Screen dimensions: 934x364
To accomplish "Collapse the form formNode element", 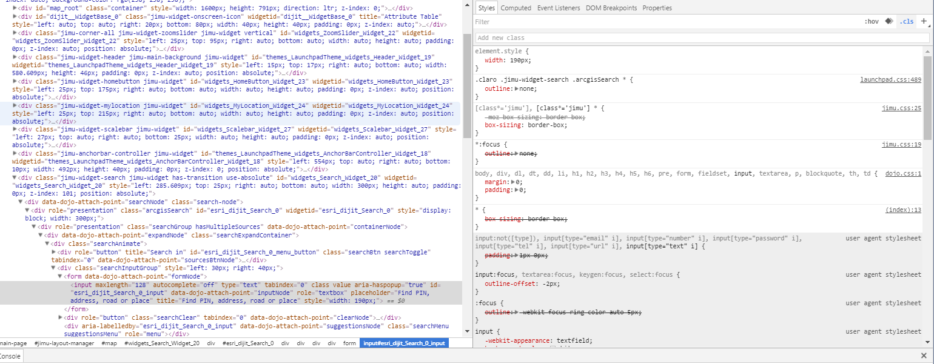I will click(x=61, y=276).
